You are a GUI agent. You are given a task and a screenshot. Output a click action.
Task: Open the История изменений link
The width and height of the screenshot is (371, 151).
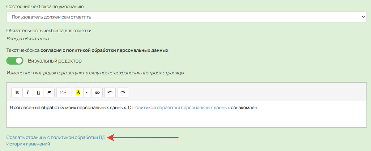[28, 144]
